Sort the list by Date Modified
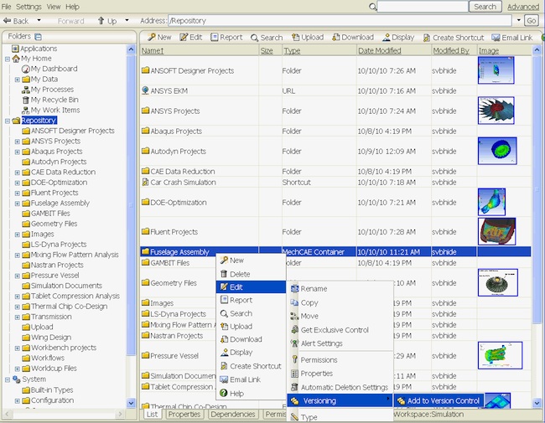Image resolution: width=545 pixels, height=423 pixels. tap(380, 51)
